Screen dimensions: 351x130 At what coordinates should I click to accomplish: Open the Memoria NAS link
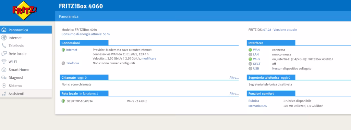click(258, 106)
